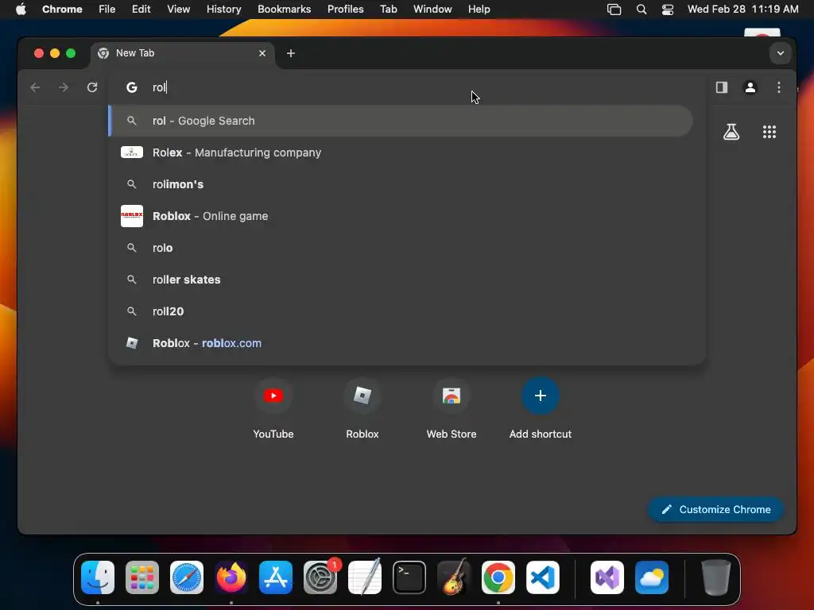Open Control Center in menu bar

[x=668, y=9]
